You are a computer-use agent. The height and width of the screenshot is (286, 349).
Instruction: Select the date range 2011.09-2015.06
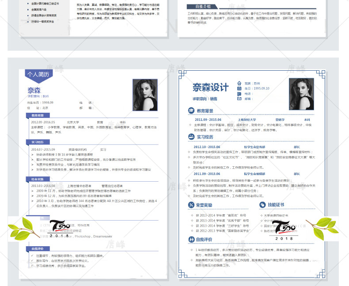click(x=208, y=120)
